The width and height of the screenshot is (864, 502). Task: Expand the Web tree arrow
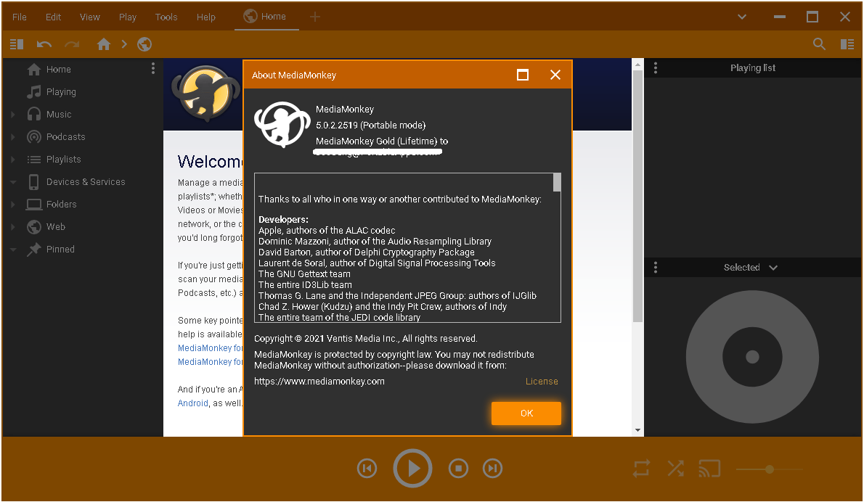[x=12, y=227]
